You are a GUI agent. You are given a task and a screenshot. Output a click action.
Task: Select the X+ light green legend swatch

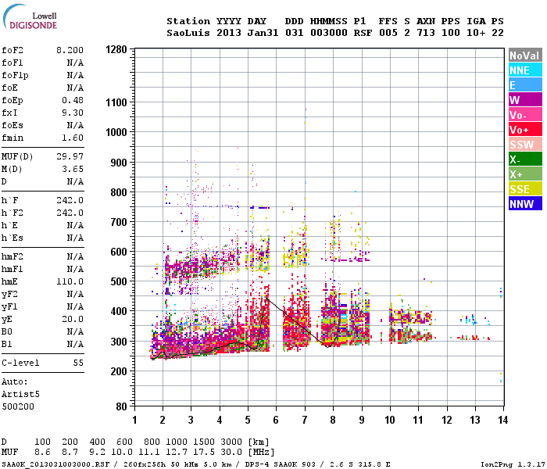[x=525, y=174]
